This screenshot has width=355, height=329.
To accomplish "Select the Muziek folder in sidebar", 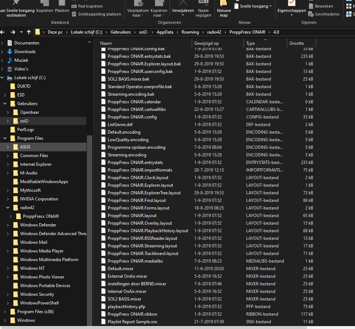I will click(21, 60).
